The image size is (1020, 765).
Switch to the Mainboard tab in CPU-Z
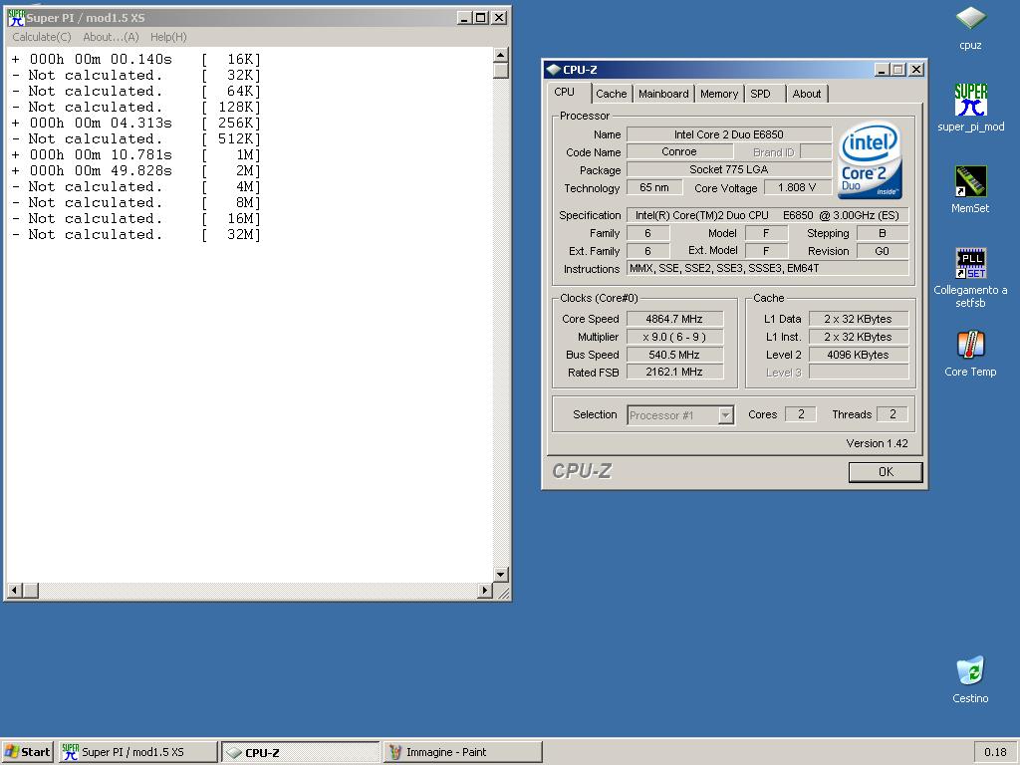point(662,94)
